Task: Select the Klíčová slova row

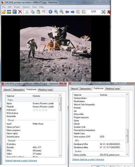Action: click(32, 113)
